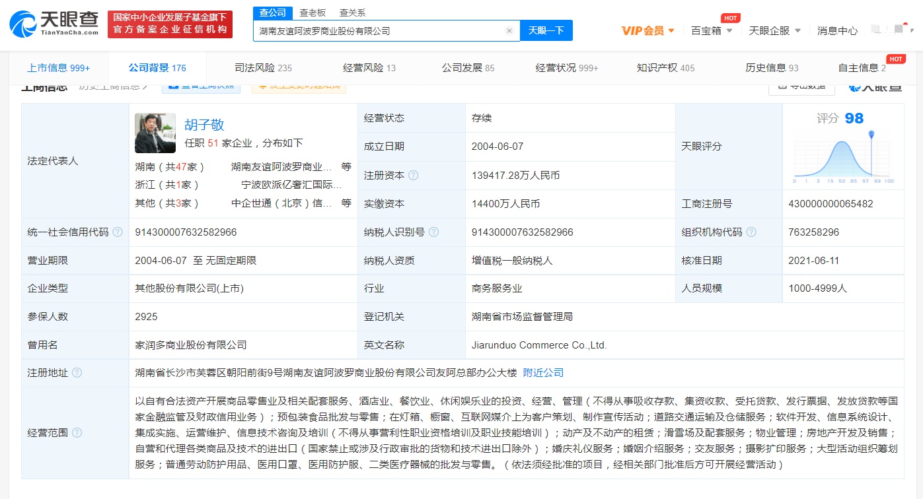The width and height of the screenshot is (923, 499).
Task: Click legal representative name 胡子敬
Action: pyautogui.click(x=204, y=125)
